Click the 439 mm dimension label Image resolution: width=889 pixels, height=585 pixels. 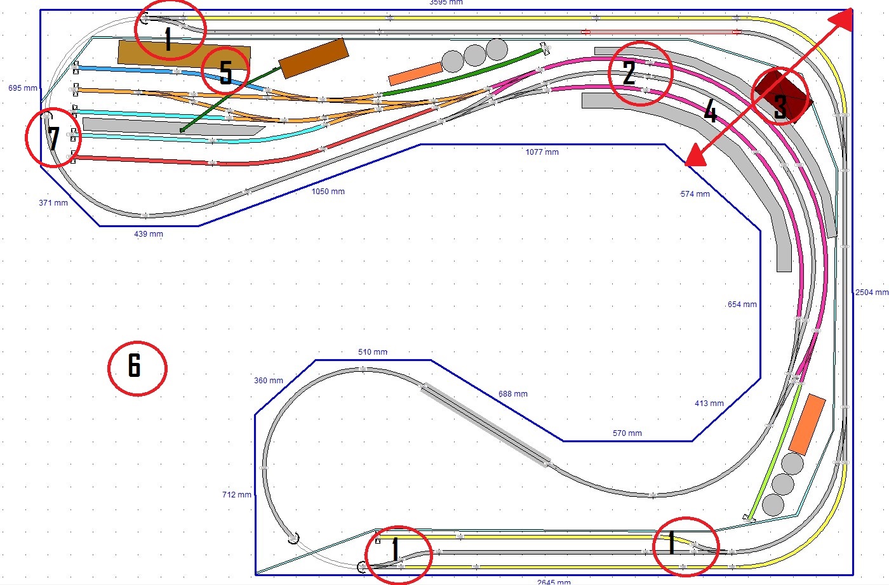[149, 233]
